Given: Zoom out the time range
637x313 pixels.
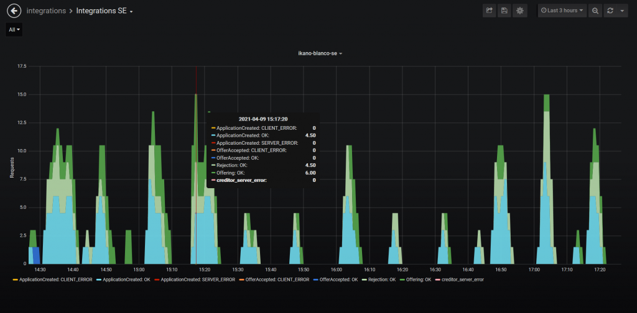Looking at the screenshot, I should pyautogui.click(x=595, y=11).
